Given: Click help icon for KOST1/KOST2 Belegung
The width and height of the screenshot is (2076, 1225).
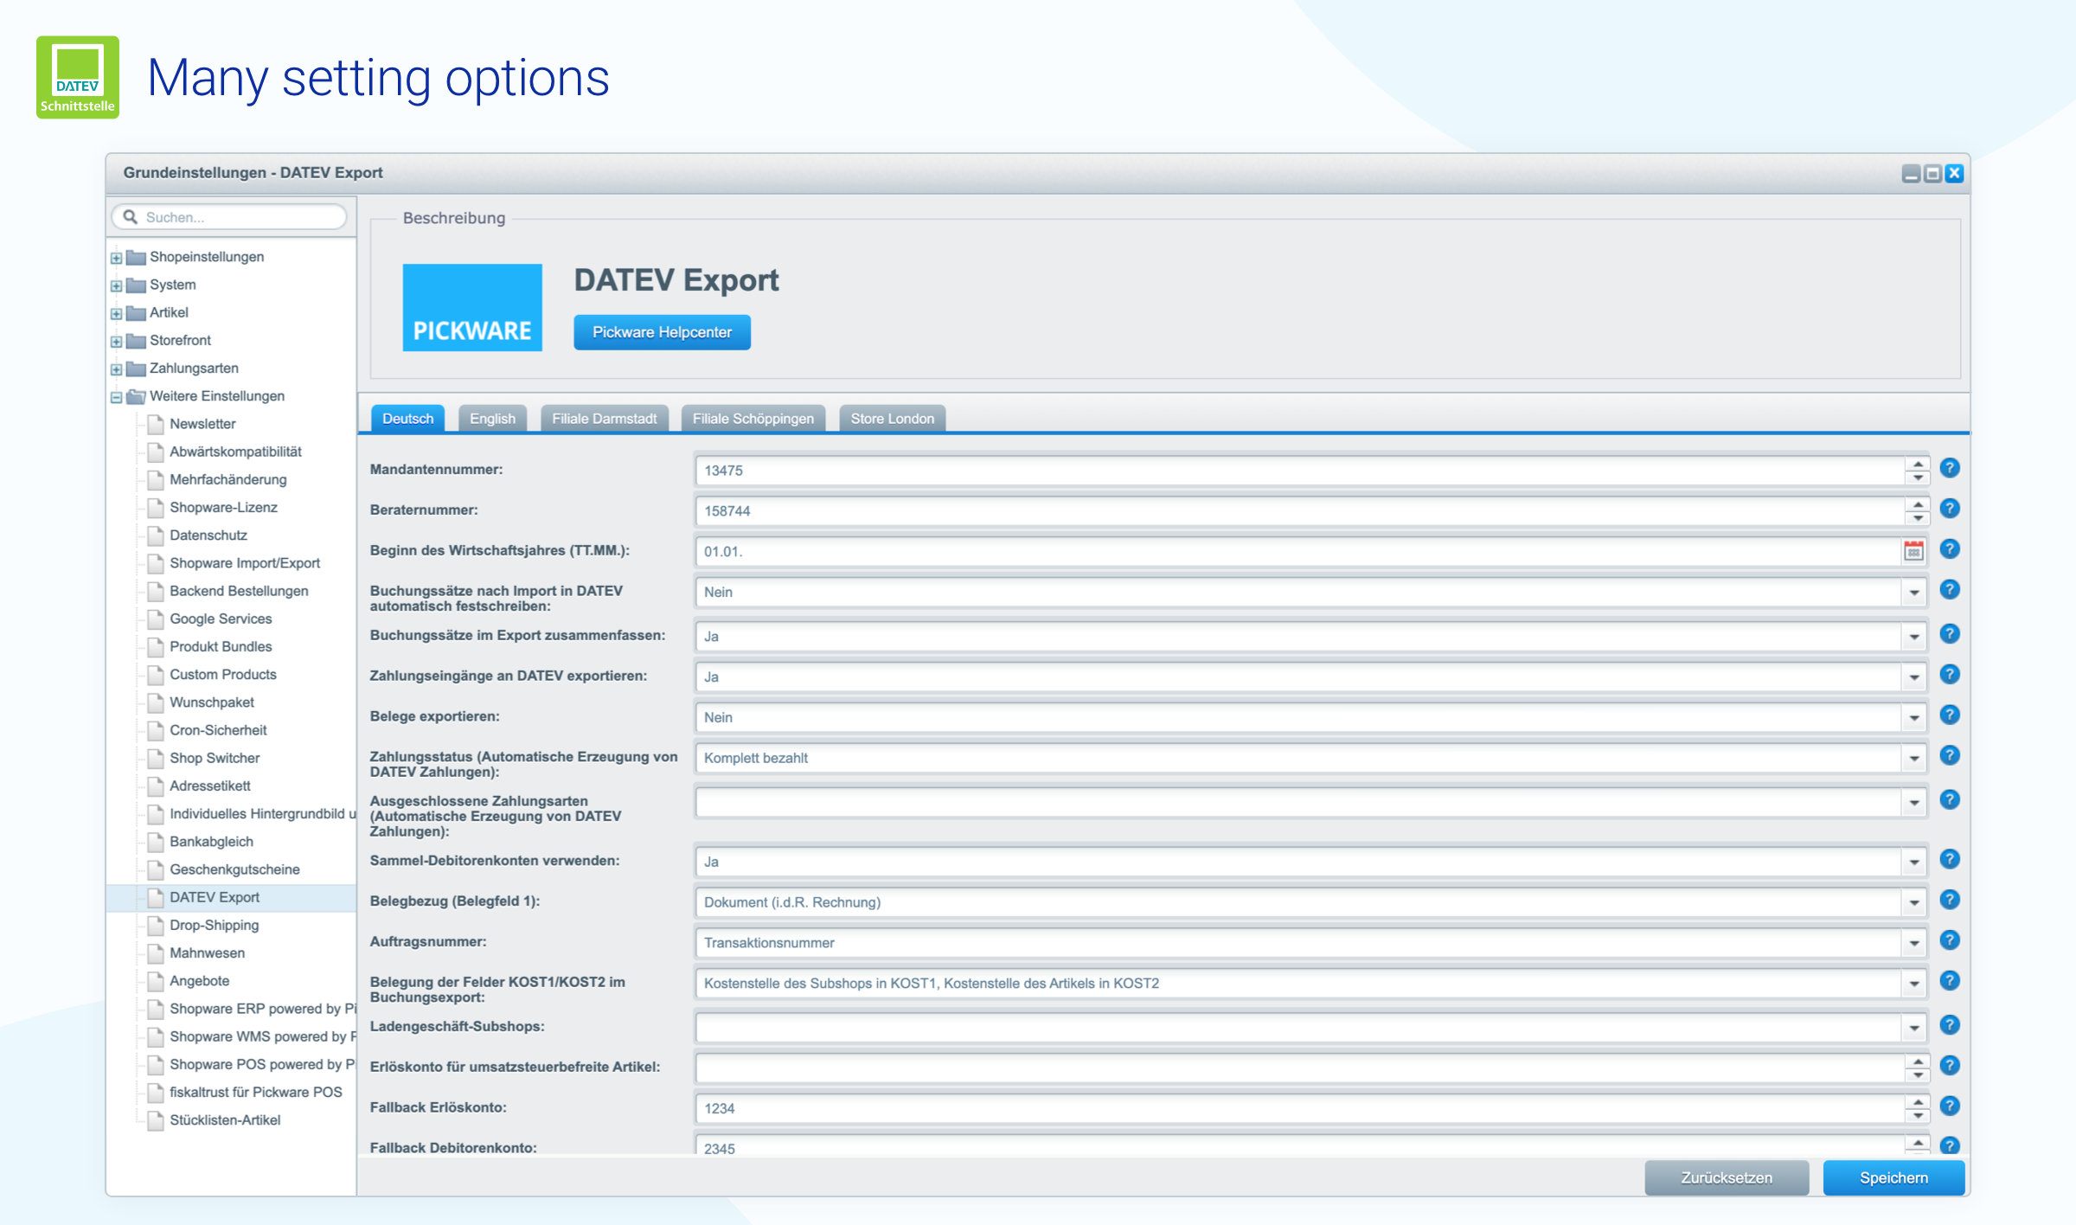Looking at the screenshot, I should click(1949, 982).
